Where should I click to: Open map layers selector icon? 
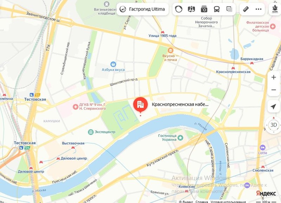[x=229, y=9]
